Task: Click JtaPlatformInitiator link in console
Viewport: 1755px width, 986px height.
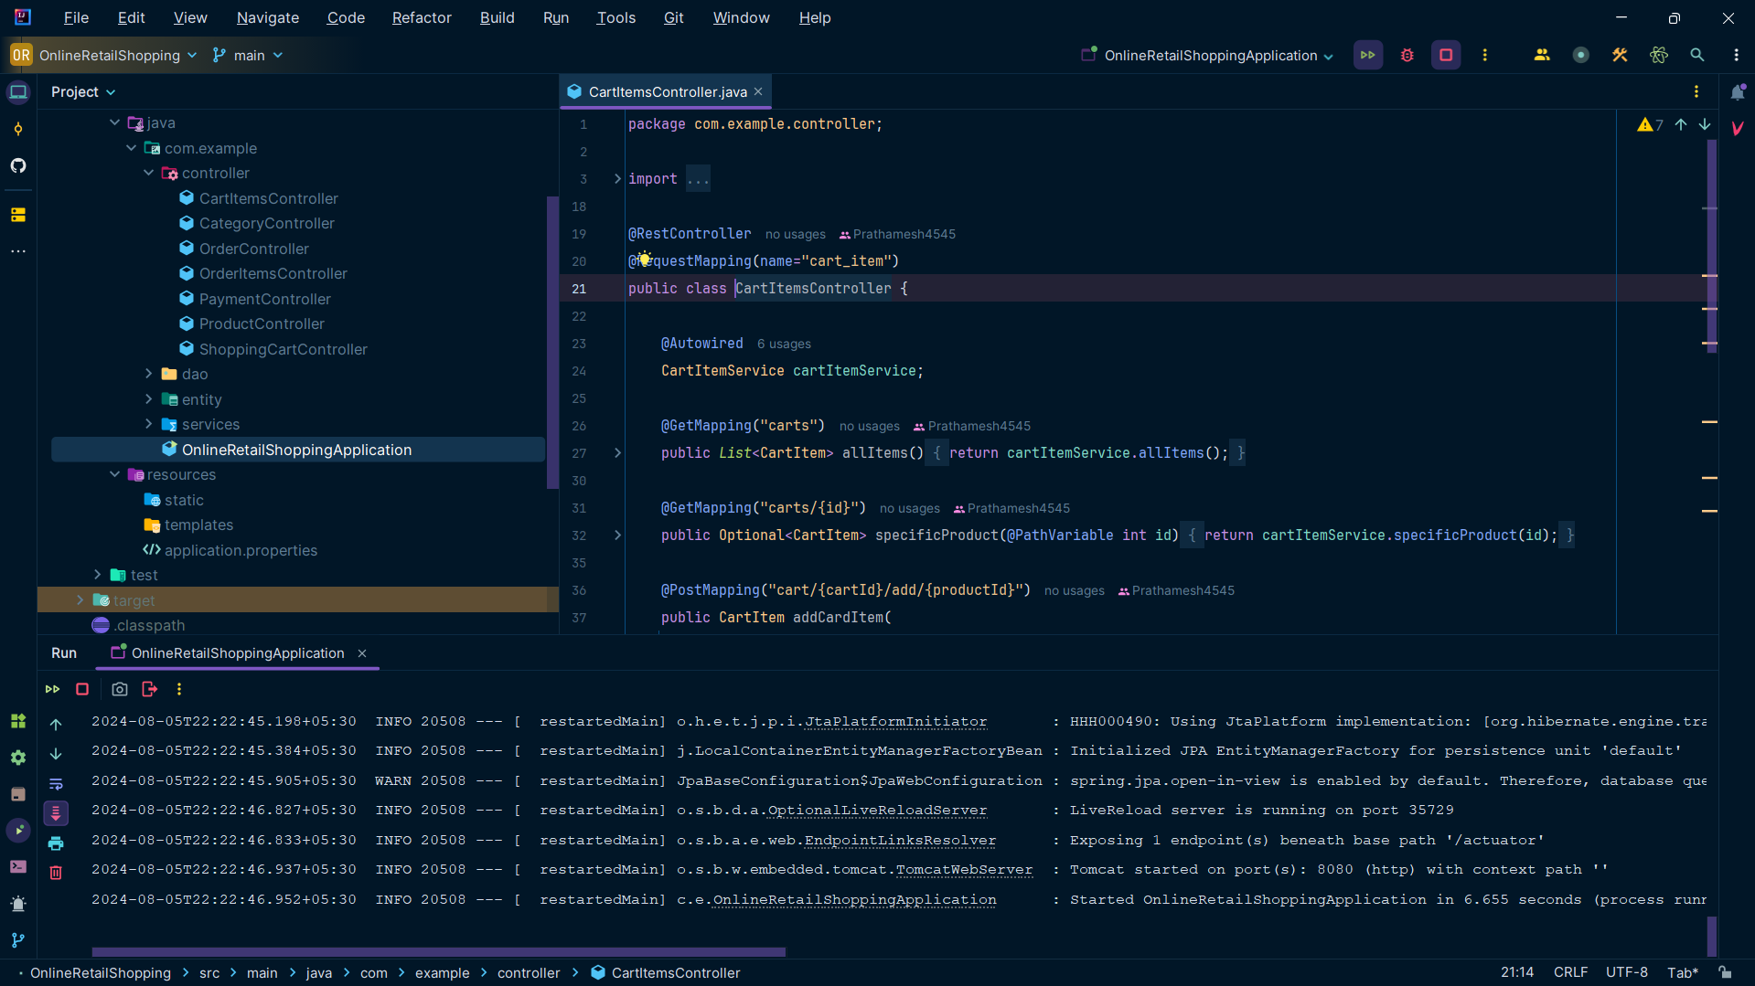Action: [x=895, y=722]
